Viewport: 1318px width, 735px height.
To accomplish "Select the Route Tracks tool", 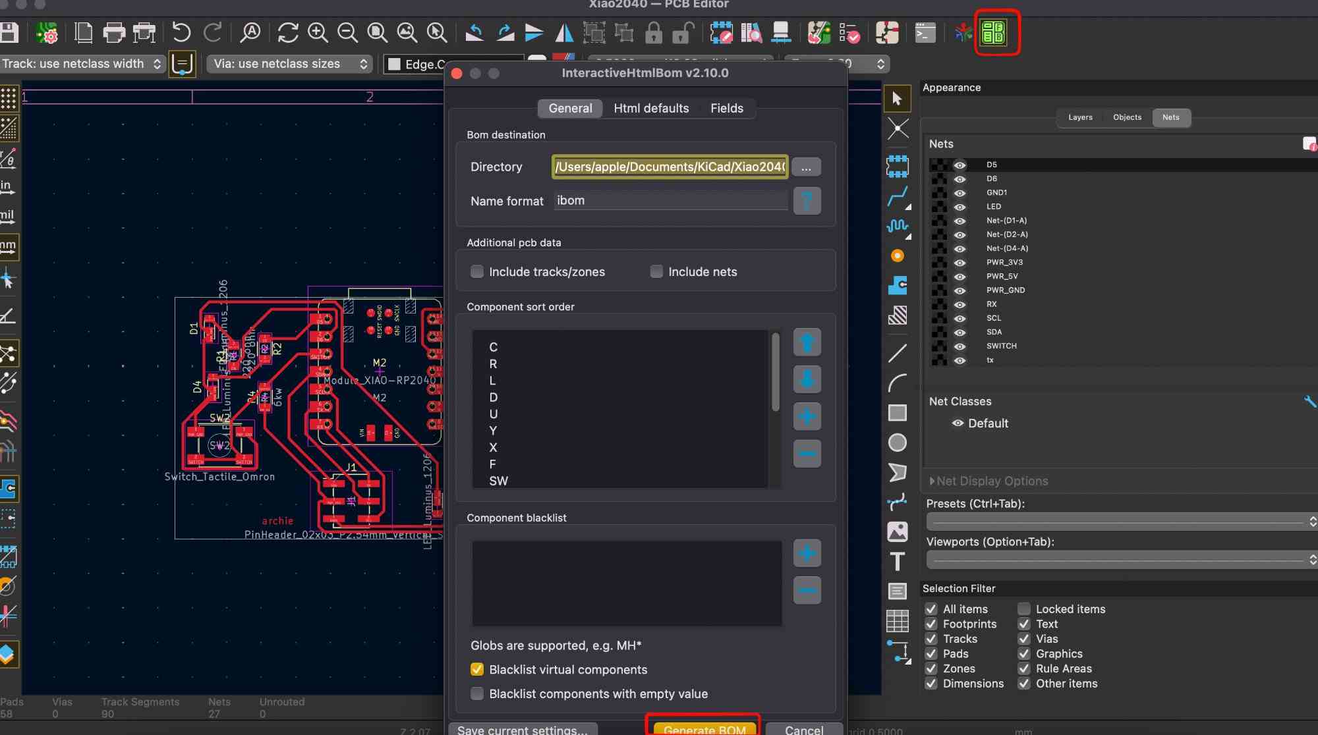I will point(897,196).
